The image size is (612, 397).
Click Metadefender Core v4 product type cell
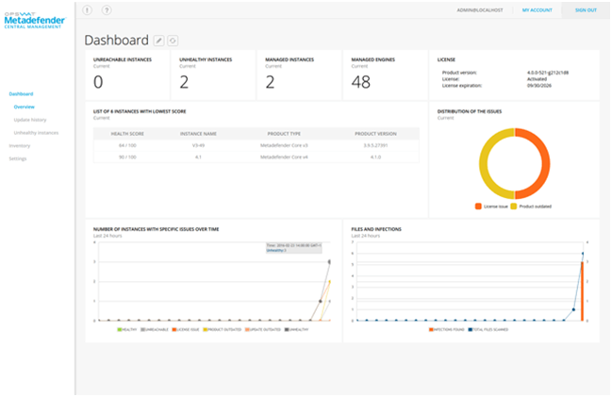tap(284, 157)
